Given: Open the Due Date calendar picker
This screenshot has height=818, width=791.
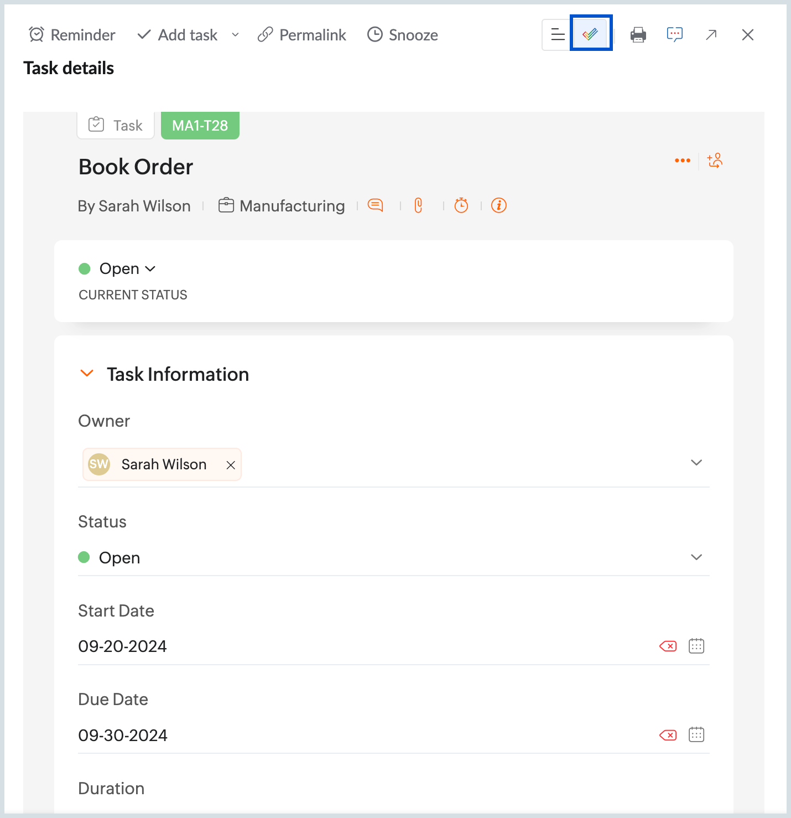Looking at the screenshot, I should (x=696, y=734).
